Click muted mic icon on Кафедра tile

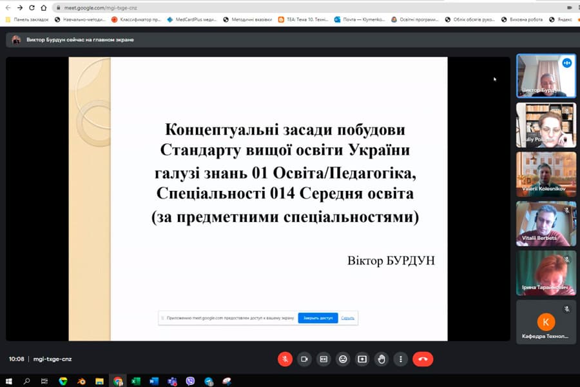[x=566, y=309]
